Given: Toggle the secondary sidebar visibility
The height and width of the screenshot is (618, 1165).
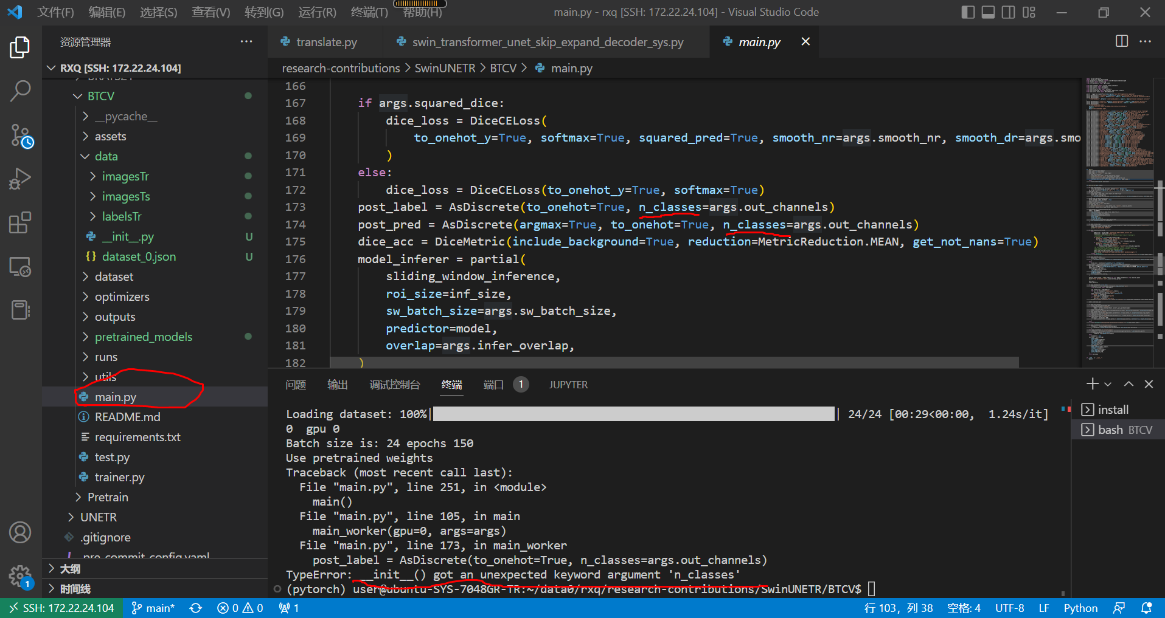Looking at the screenshot, I should click(x=1008, y=12).
